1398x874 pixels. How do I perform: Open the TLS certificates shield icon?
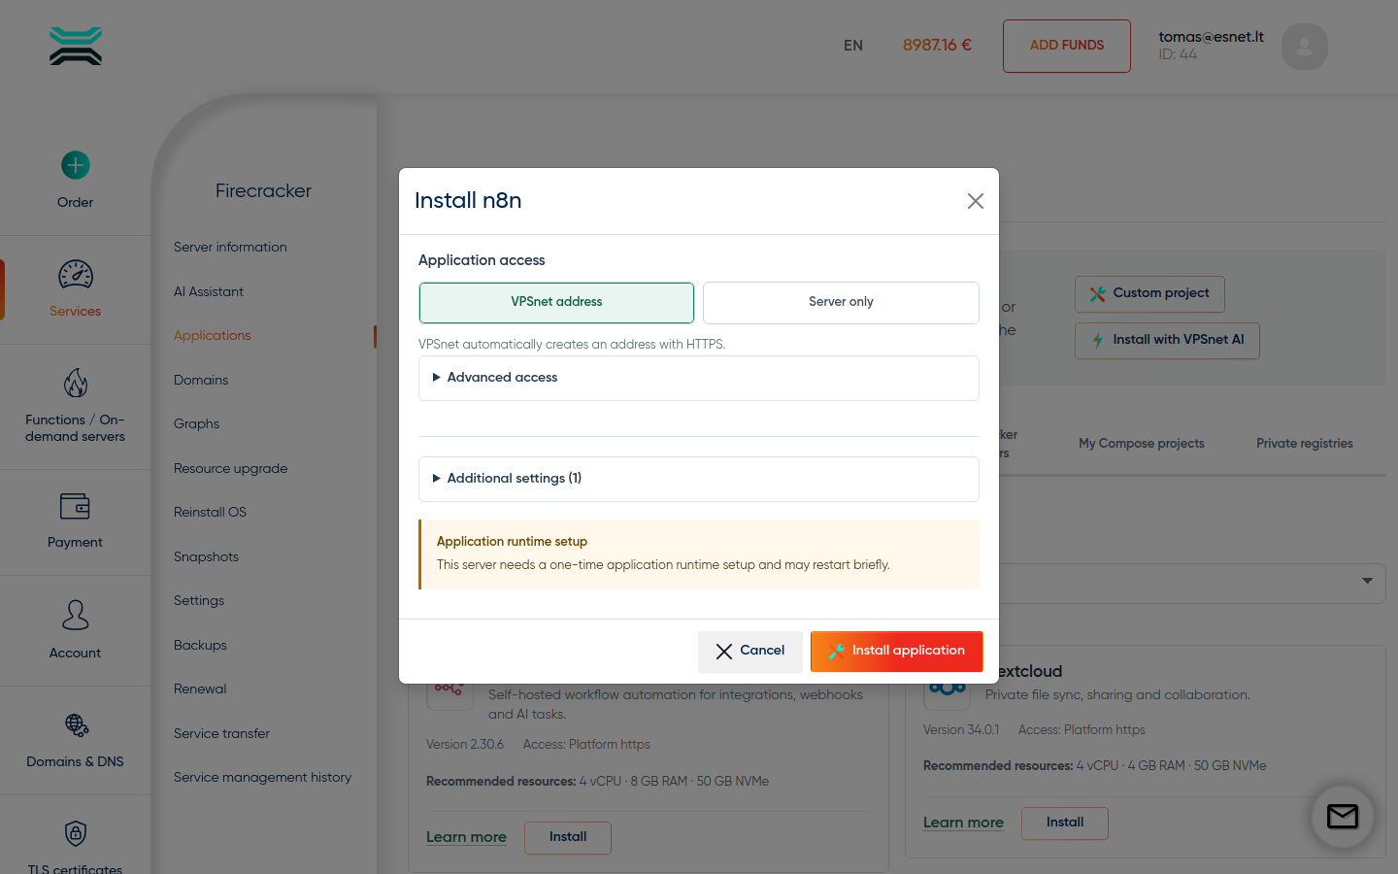pyautogui.click(x=76, y=833)
